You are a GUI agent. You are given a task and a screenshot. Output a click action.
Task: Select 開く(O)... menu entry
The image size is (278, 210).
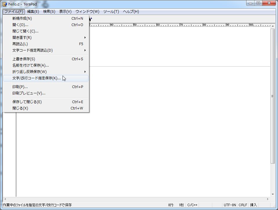tap(46, 25)
